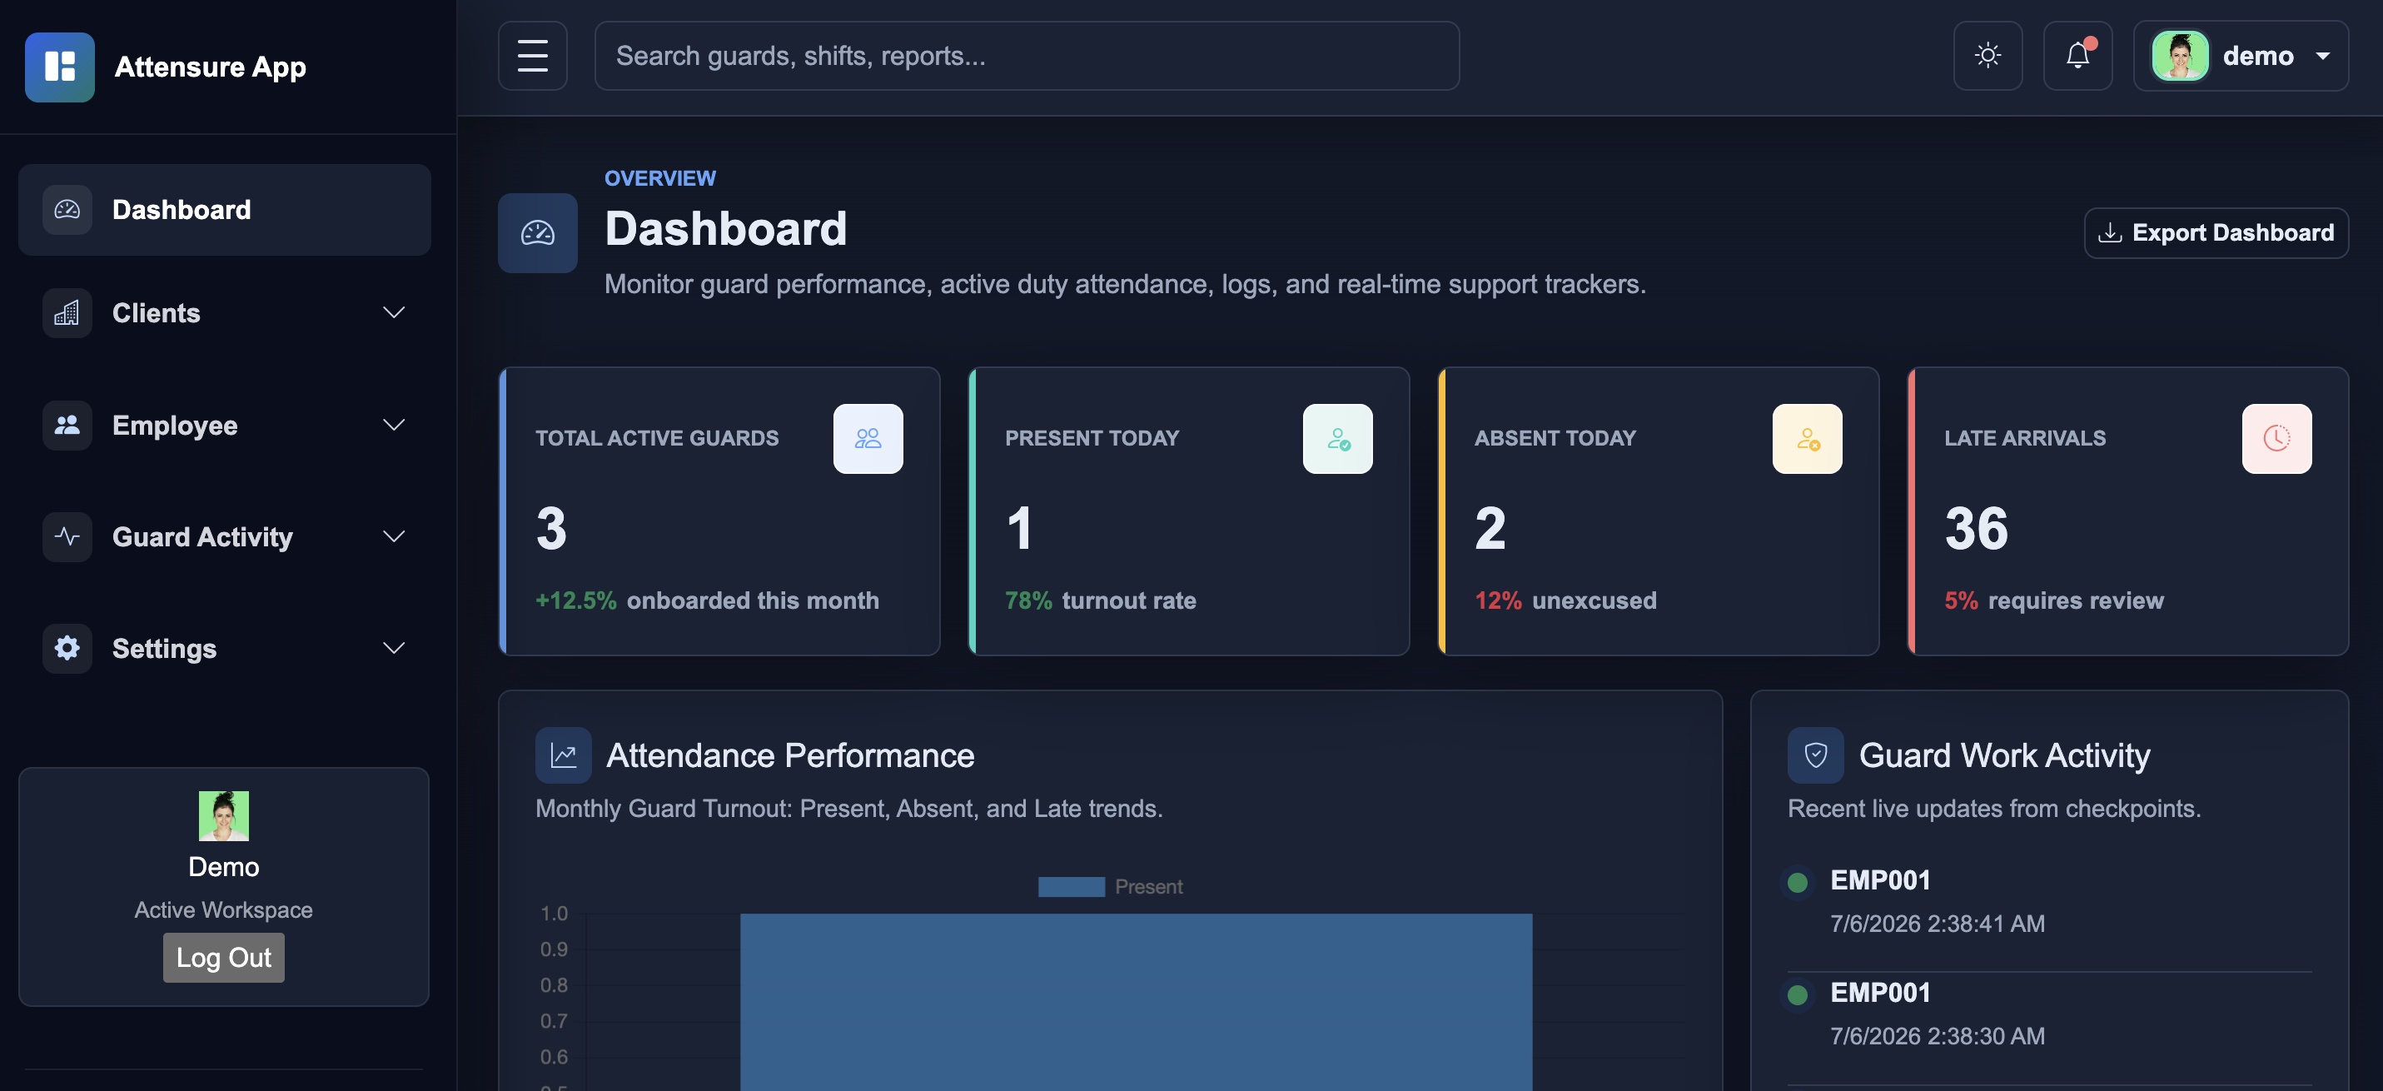Click the Attendance Performance chart icon
This screenshot has width=2383, height=1091.
point(564,755)
